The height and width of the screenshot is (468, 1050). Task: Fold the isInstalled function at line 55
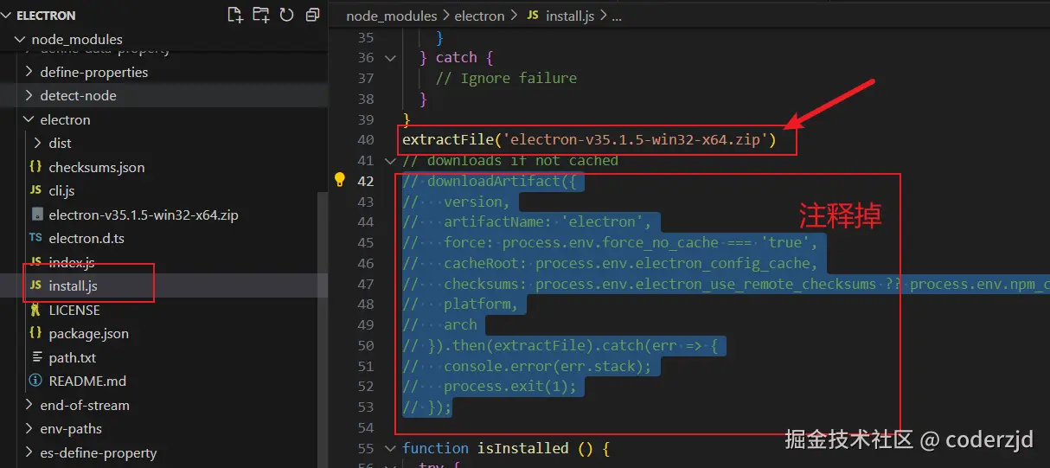tap(390, 448)
